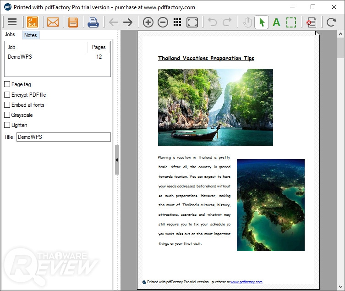Zoom in with the plus icon
The image size is (345, 291).
[x=148, y=22]
